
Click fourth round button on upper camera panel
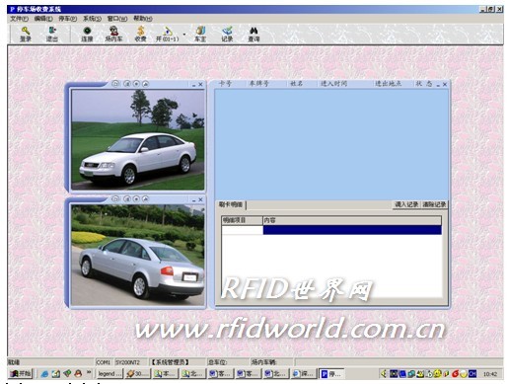145,84
